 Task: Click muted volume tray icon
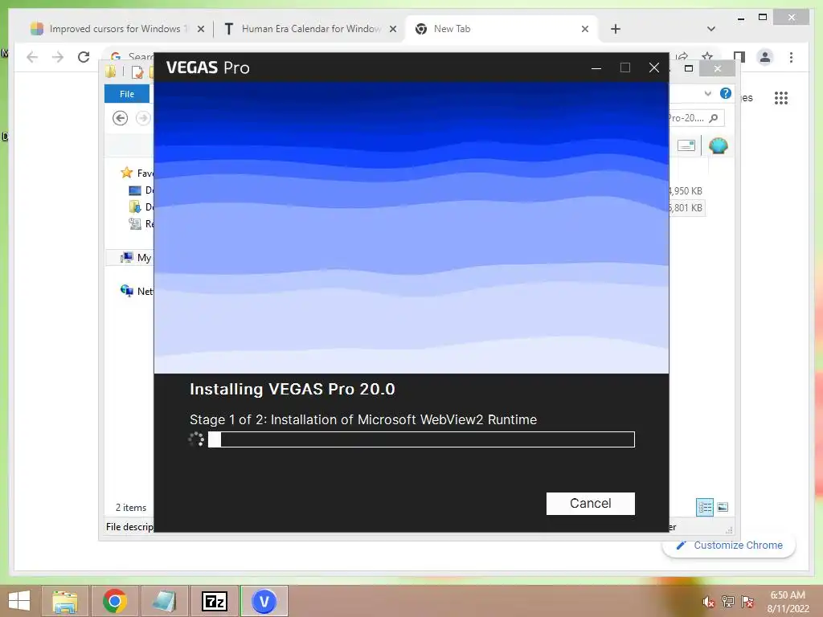coord(708,602)
